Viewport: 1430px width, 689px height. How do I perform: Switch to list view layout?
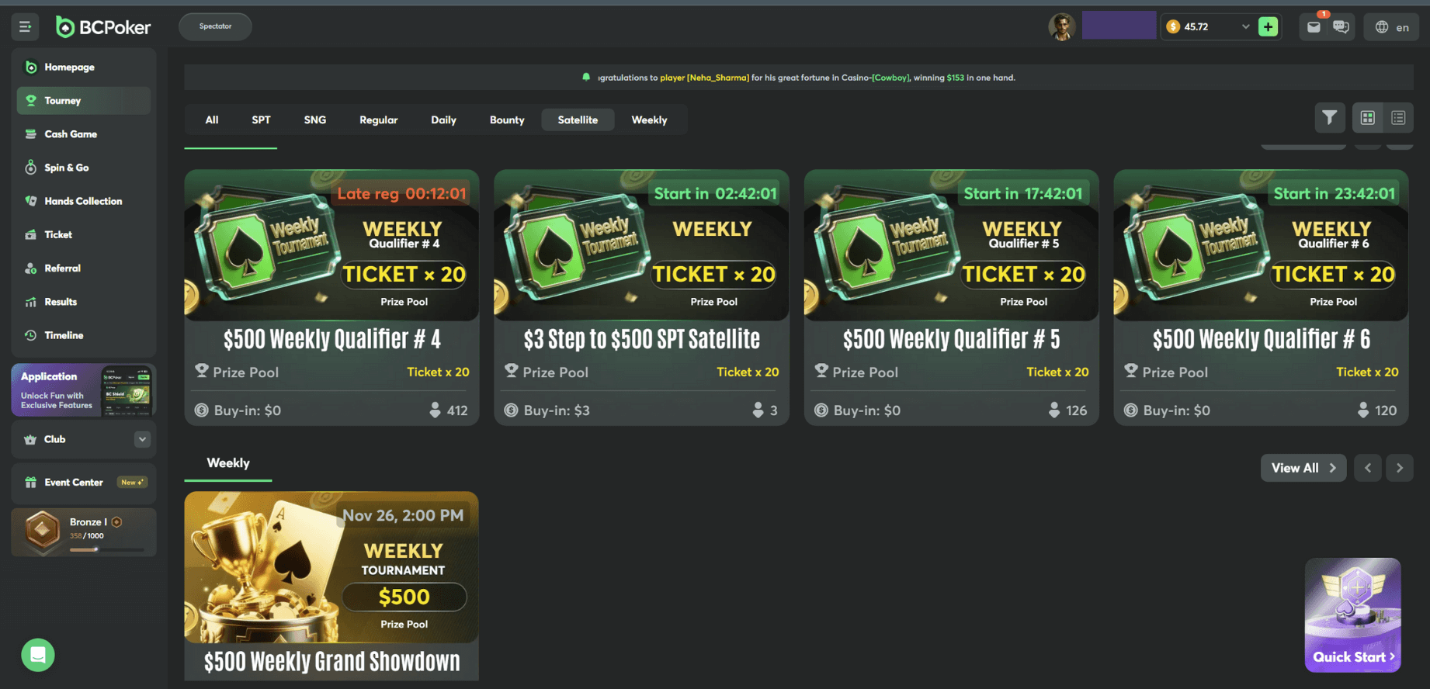point(1398,118)
